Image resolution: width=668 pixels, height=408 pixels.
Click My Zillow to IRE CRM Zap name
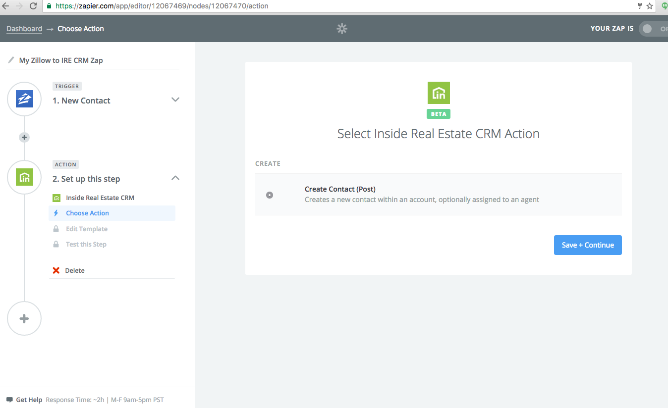[61, 60]
